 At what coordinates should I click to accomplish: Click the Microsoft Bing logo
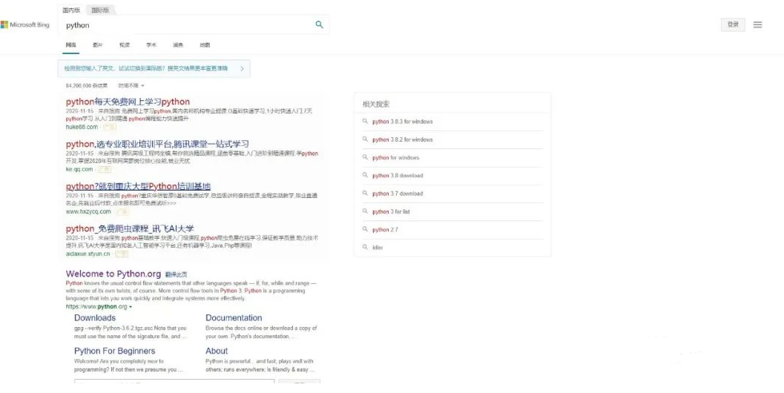point(25,25)
